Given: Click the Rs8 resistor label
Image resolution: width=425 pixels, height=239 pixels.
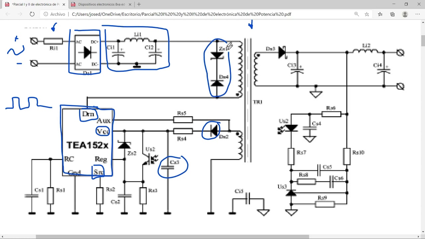Looking at the screenshot, I should pos(303,175).
